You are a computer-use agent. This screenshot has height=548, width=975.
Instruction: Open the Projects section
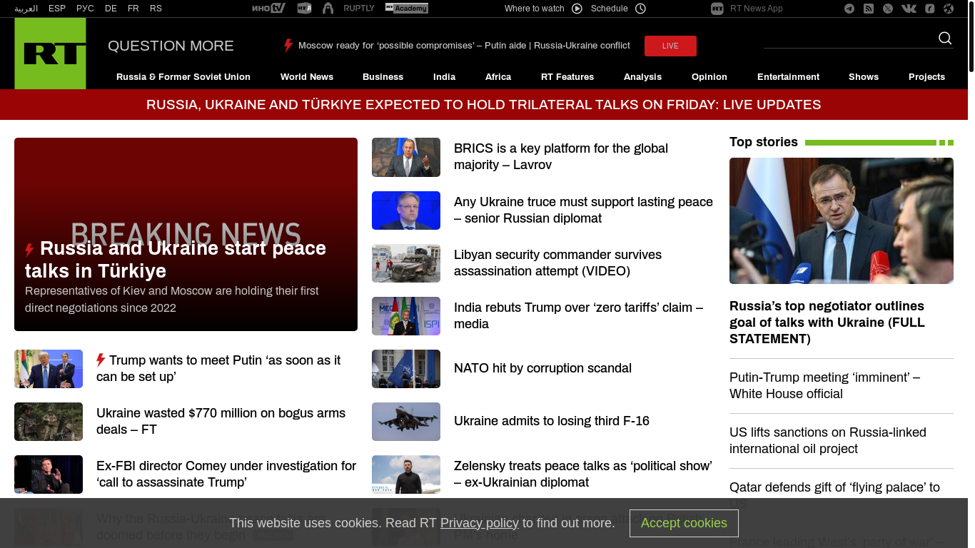click(x=926, y=77)
